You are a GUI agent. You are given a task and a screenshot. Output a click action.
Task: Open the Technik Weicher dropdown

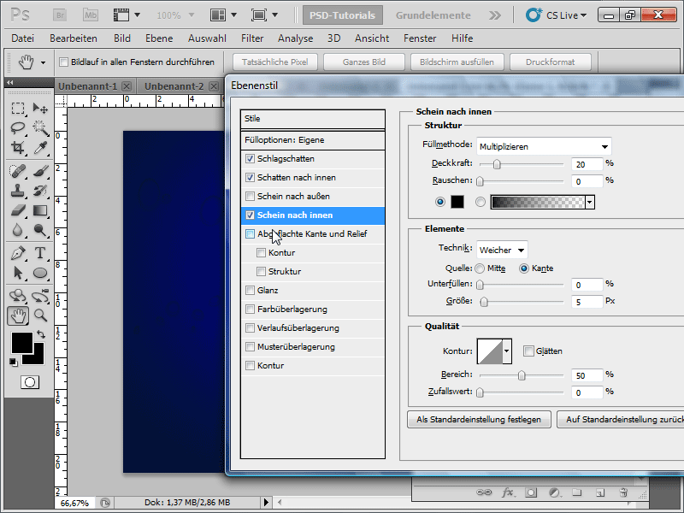(502, 250)
